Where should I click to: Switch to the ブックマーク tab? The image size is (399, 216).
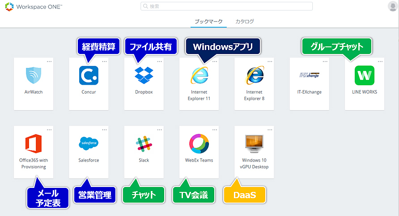point(208,21)
